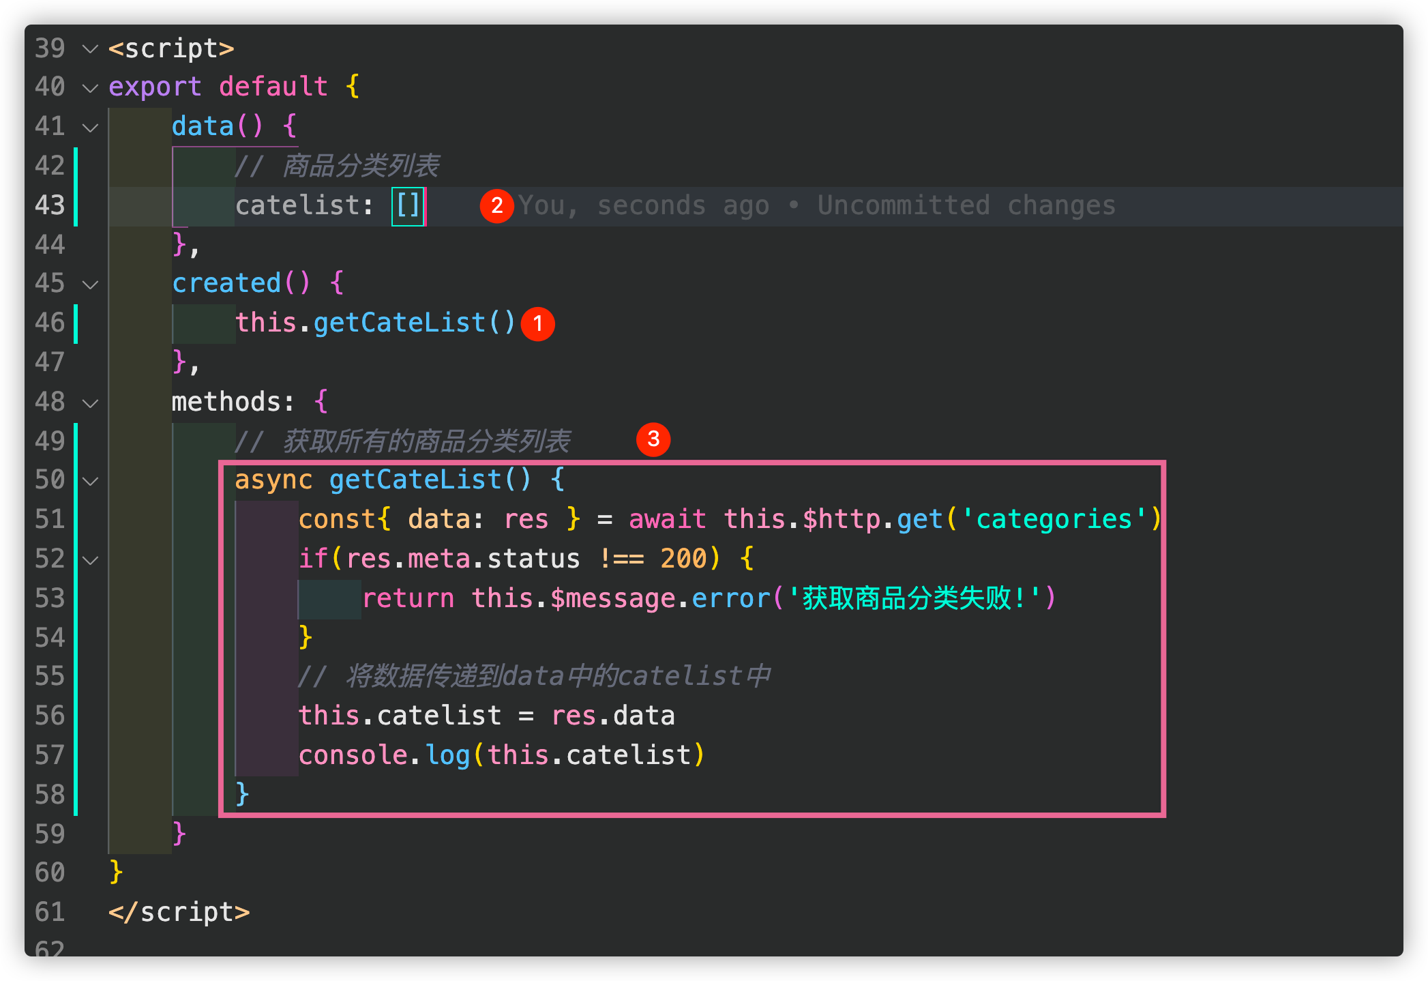The width and height of the screenshot is (1428, 981).
Task: Click the number 200 in the condition
Action: point(684,559)
